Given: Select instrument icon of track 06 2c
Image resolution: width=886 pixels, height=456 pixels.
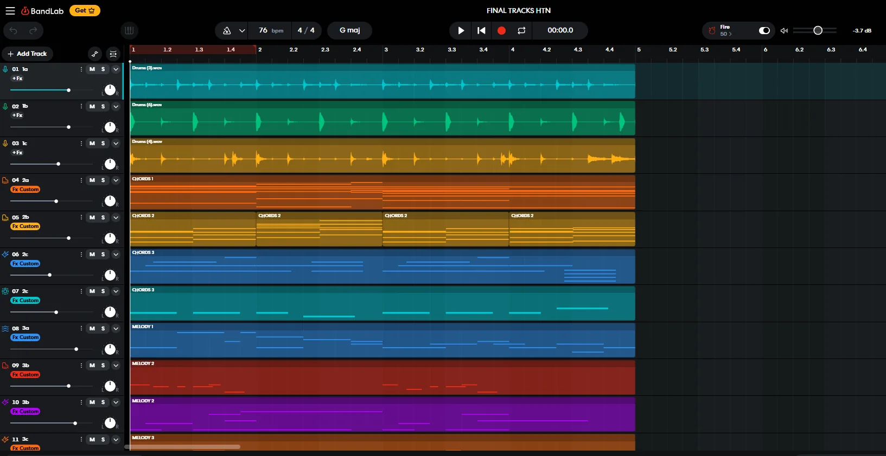Looking at the screenshot, I should (5, 255).
